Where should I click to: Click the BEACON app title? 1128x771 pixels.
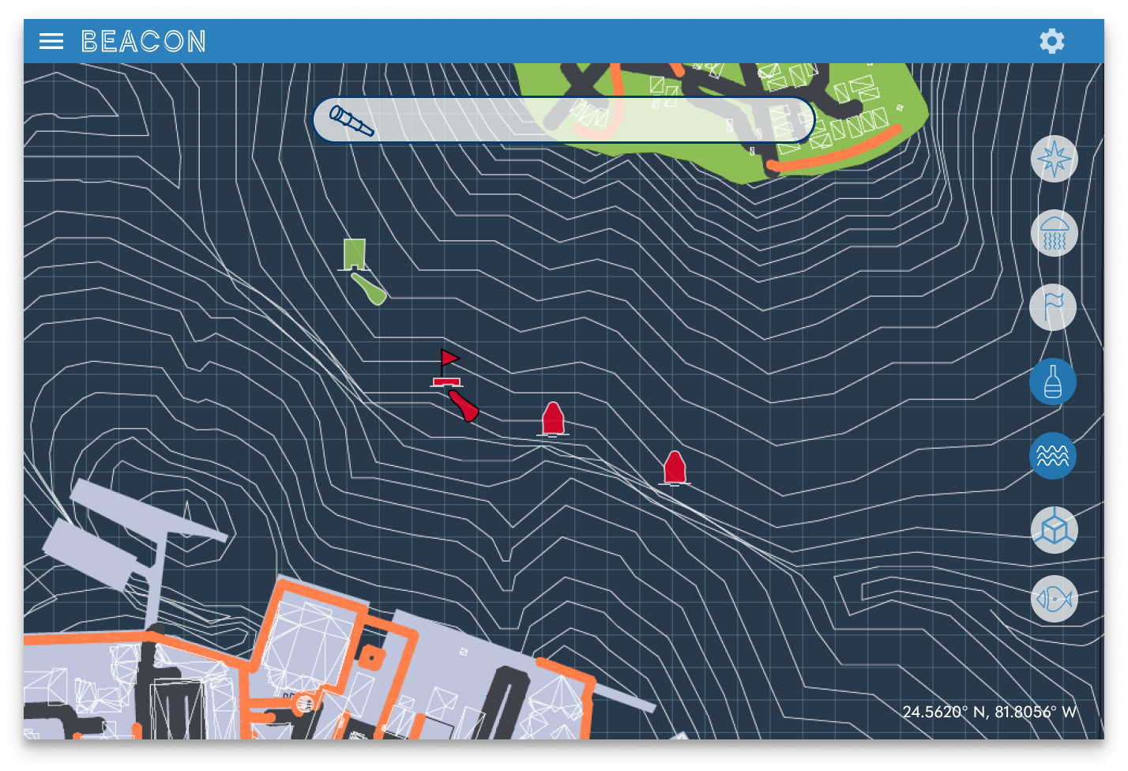(144, 41)
